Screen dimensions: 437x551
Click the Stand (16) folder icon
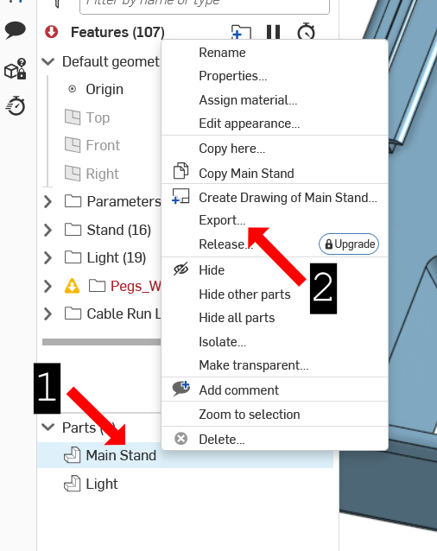point(73,230)
